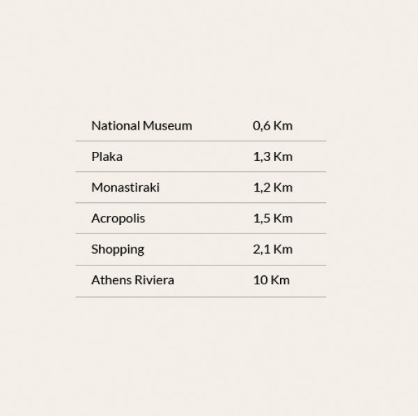Screen dimensions: 418x416
Task: Click the word "Riviera" in last row
Action: pos(154,280)
